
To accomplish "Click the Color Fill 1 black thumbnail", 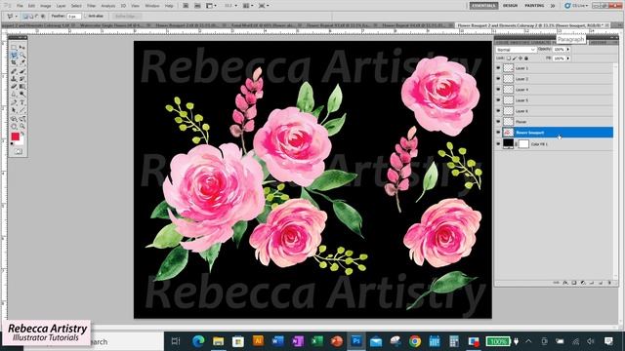I will pyautogui.click(x=508, y=143).
